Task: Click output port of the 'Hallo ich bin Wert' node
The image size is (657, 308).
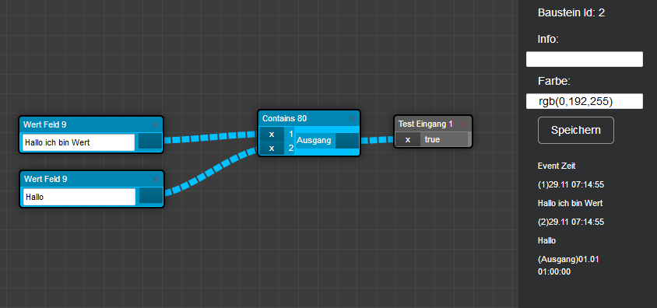Action: pos(149,142)
